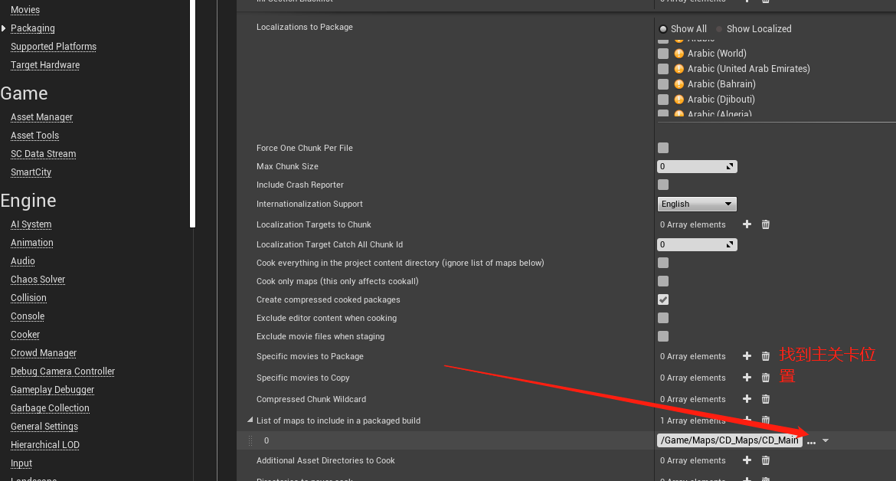896x481 pixels.
Task: Check Arabic (Djibouti) localization
Action: pos(663,100)
